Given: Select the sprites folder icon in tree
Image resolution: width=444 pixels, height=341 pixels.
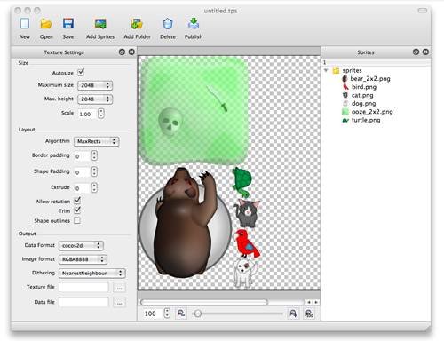Looking at the screenshot, I should (336, 70).
